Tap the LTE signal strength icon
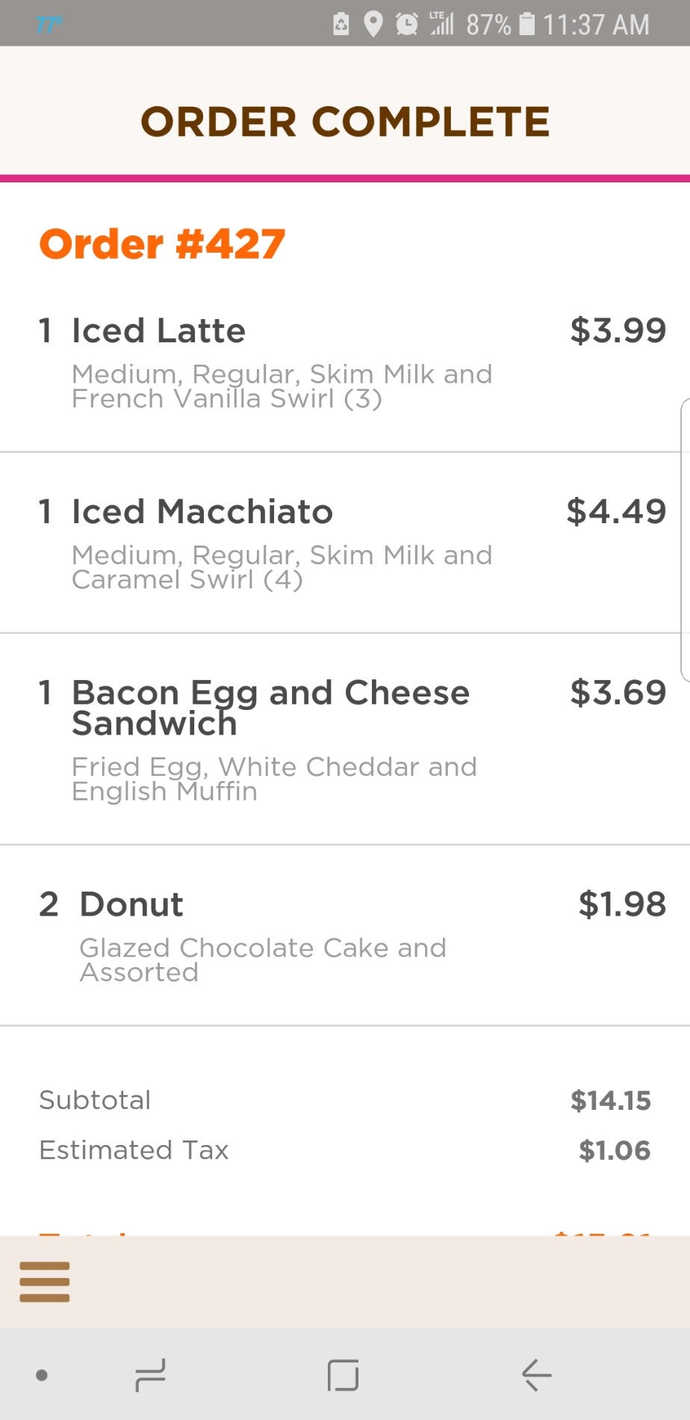Viewport: 690px width, 1420px height. [x=442, y=24]
